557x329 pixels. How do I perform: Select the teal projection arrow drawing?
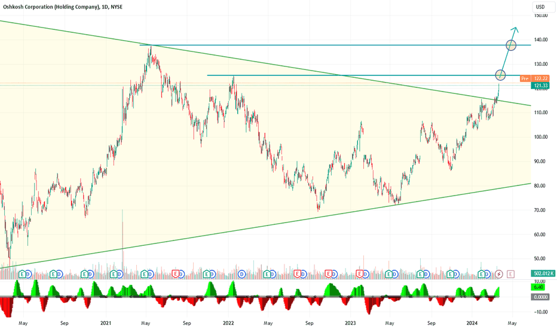pos(509,51)
